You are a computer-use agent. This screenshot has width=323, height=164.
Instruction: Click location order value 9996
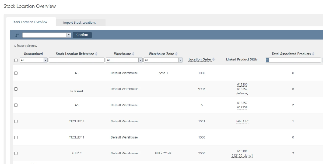[202, 89]
